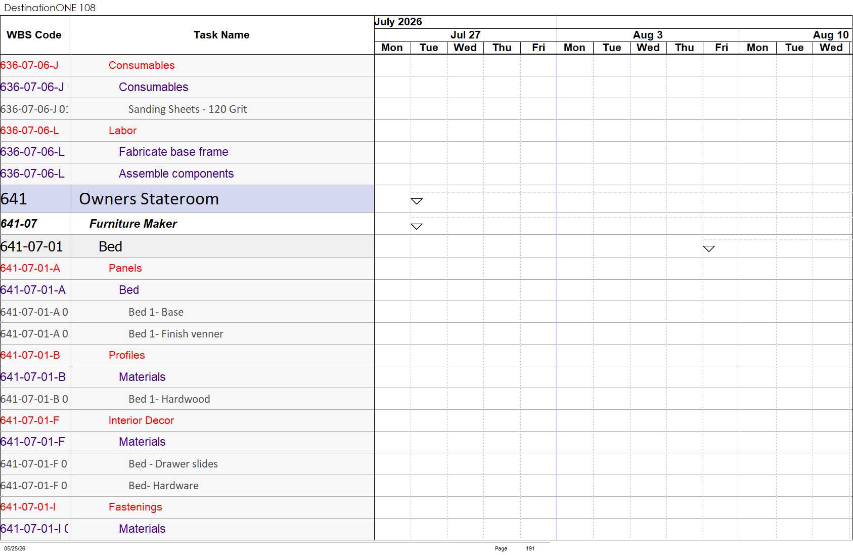This screenshot has width=853, height=555.
Task: Select Bed 1- Base task
Action: [187, 312]
